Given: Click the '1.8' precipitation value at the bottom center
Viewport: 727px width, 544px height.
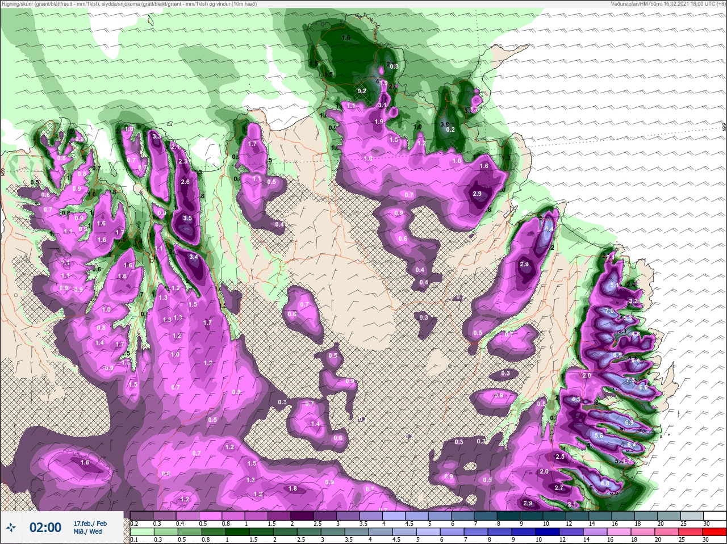Looking at the screenshot, I should click(293, 488).
